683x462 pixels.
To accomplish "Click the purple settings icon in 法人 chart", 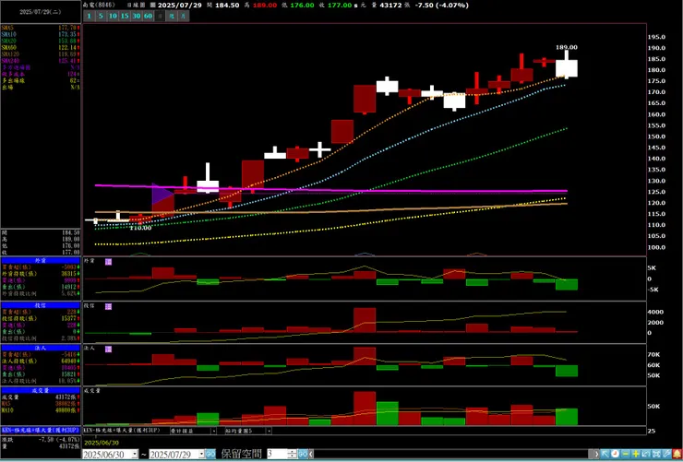I will 109,349.
